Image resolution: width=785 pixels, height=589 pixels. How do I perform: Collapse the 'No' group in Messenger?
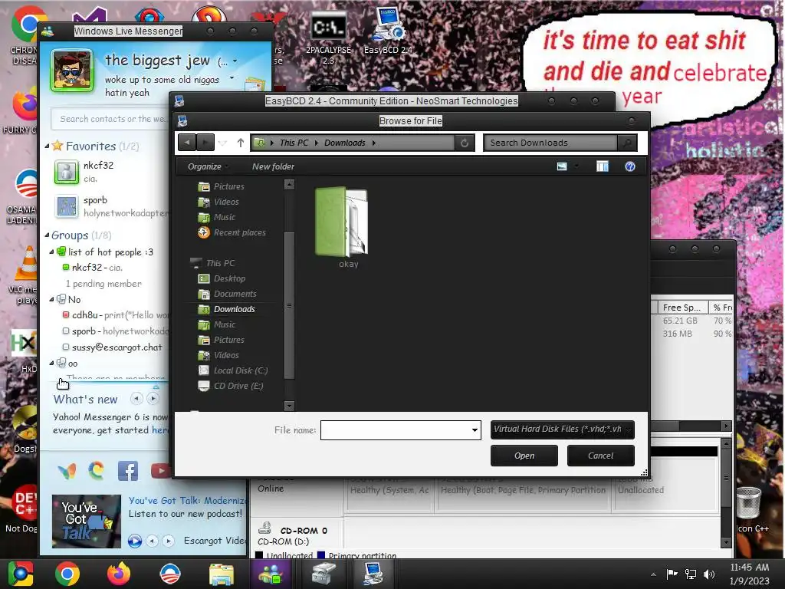(x=51, y=299)
